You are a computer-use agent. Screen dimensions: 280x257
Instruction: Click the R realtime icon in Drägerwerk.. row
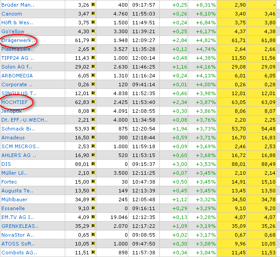[93, 40]
